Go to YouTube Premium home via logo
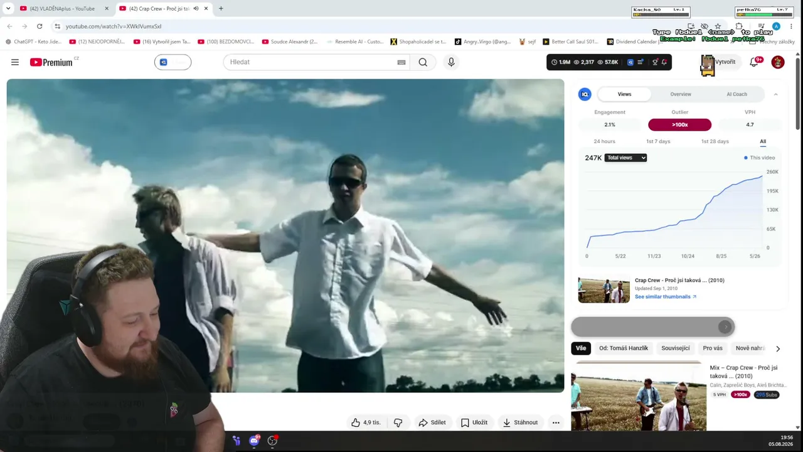The height and width of the screenshot is (452, 803). (x=51, y=62)
